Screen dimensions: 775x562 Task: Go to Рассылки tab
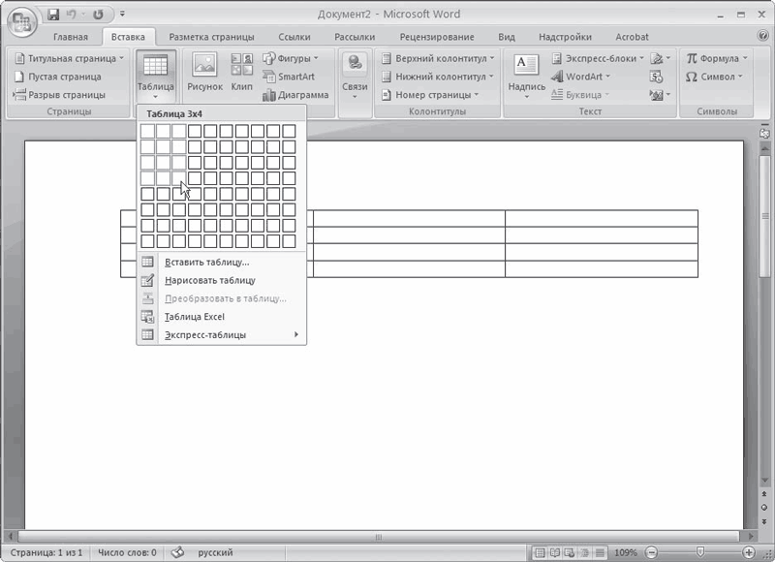355,37
